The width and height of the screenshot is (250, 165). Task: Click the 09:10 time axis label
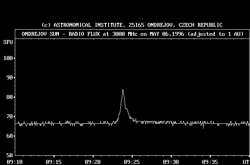14,161
